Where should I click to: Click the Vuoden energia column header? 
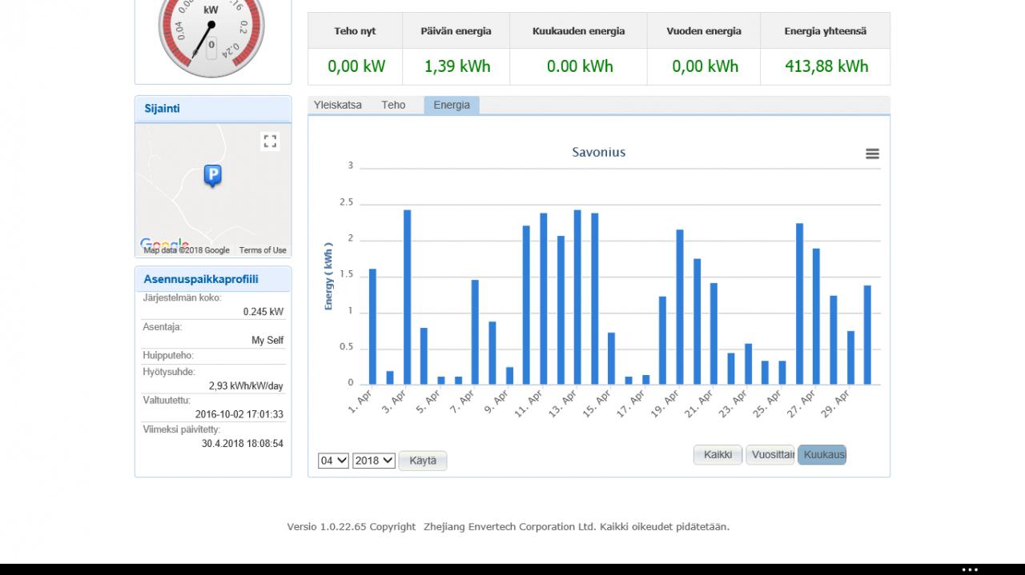(x=704, y=31)
